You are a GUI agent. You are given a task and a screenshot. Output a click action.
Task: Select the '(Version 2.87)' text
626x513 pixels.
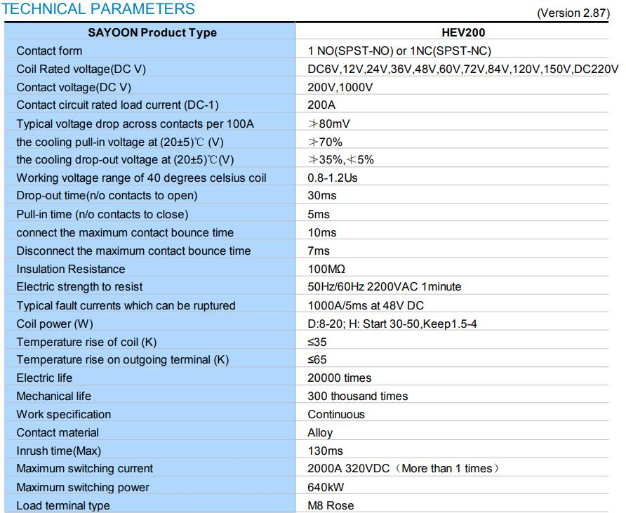[x=573, y=13]
